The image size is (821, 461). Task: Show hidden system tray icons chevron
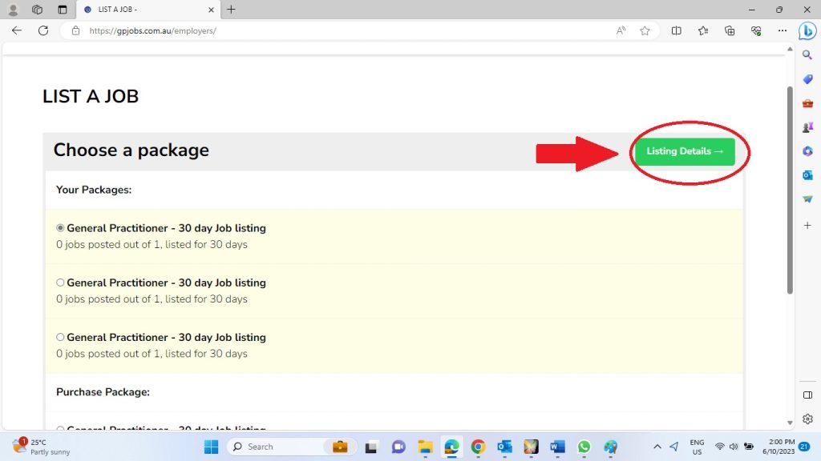(x=657, y=447)
